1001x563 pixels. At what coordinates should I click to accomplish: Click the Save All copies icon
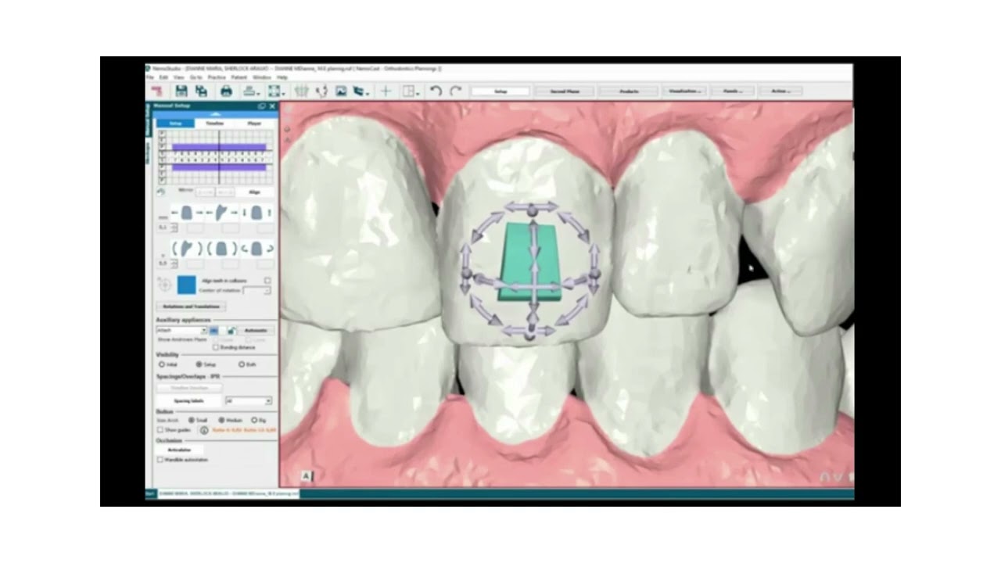click(201, 91)
